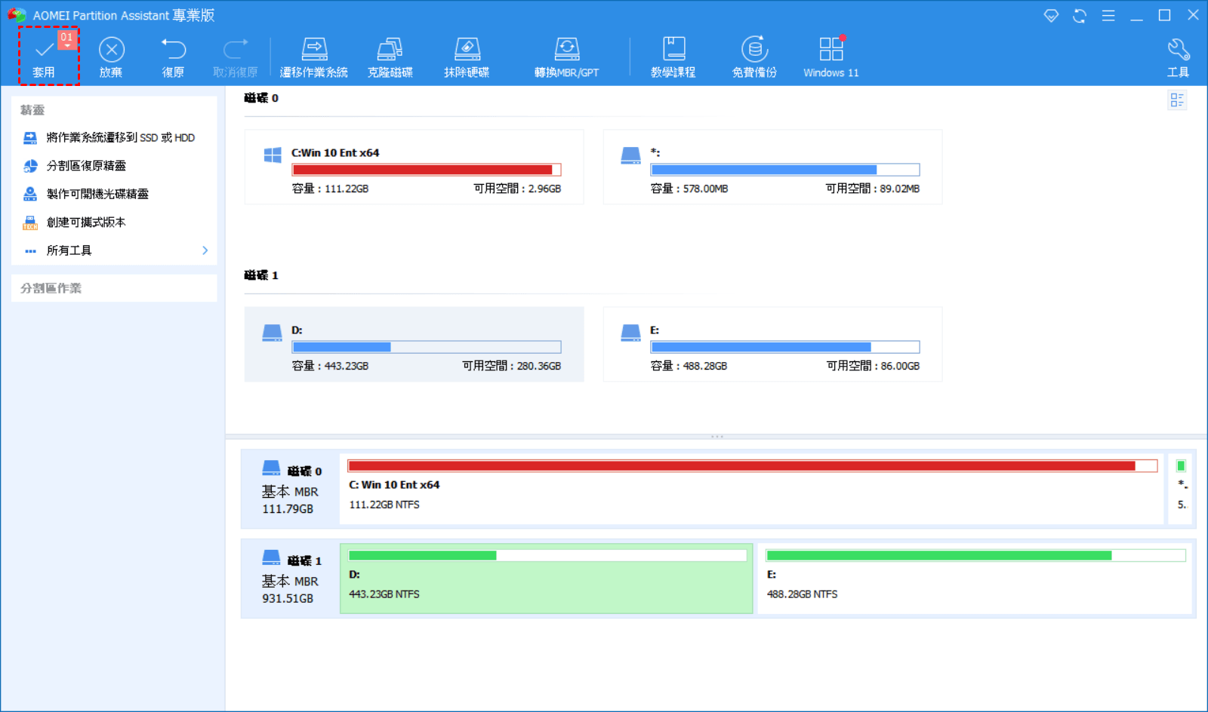Refresh disks using the title bar reload icon
This screenshot has width=1208, height=712.
coord(1080,15)
